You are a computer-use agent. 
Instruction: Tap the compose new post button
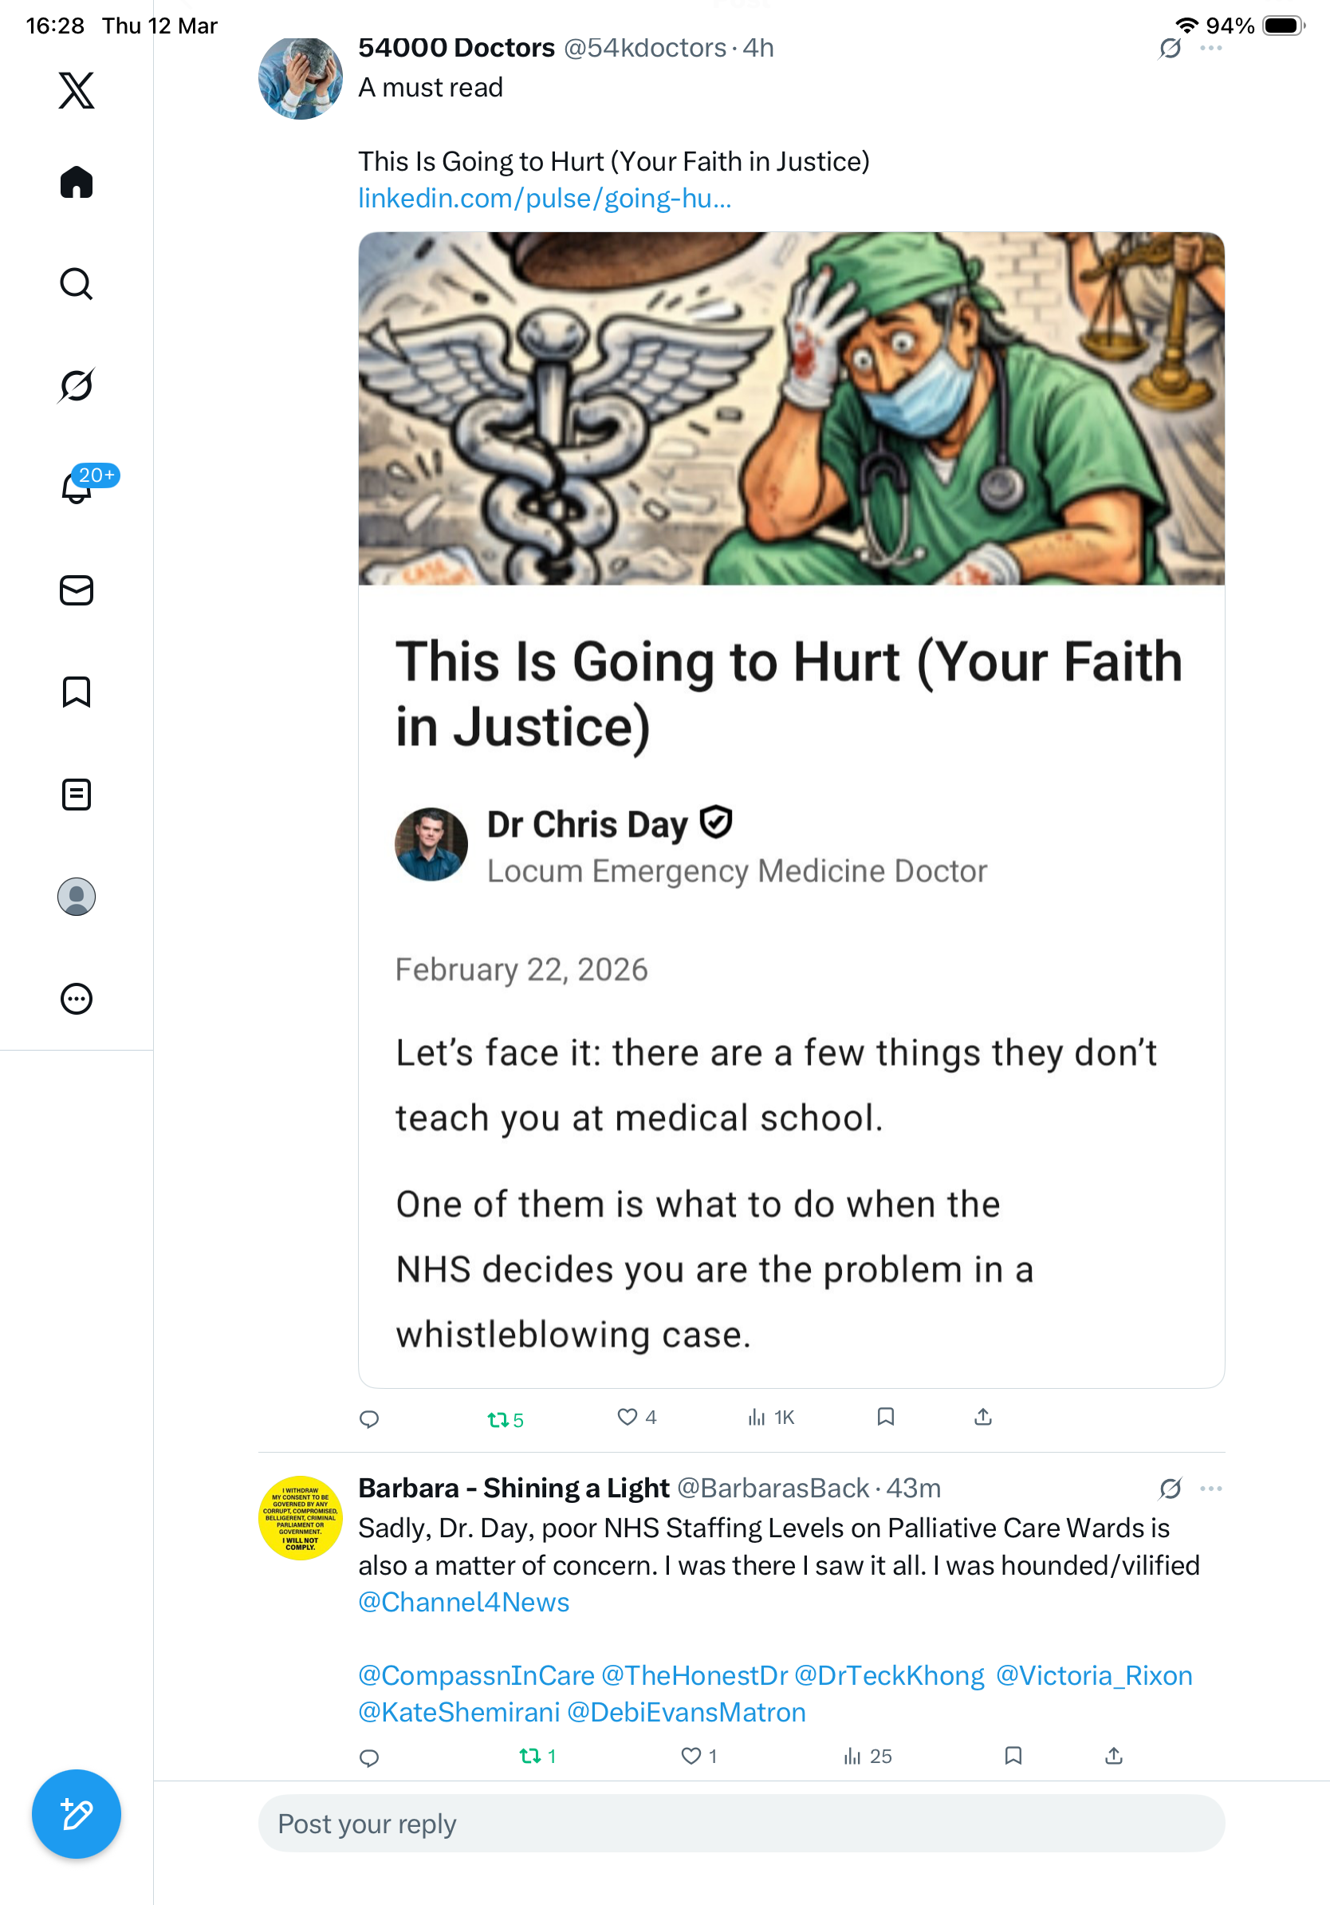pyautogui.click(x=77, y=1814)
